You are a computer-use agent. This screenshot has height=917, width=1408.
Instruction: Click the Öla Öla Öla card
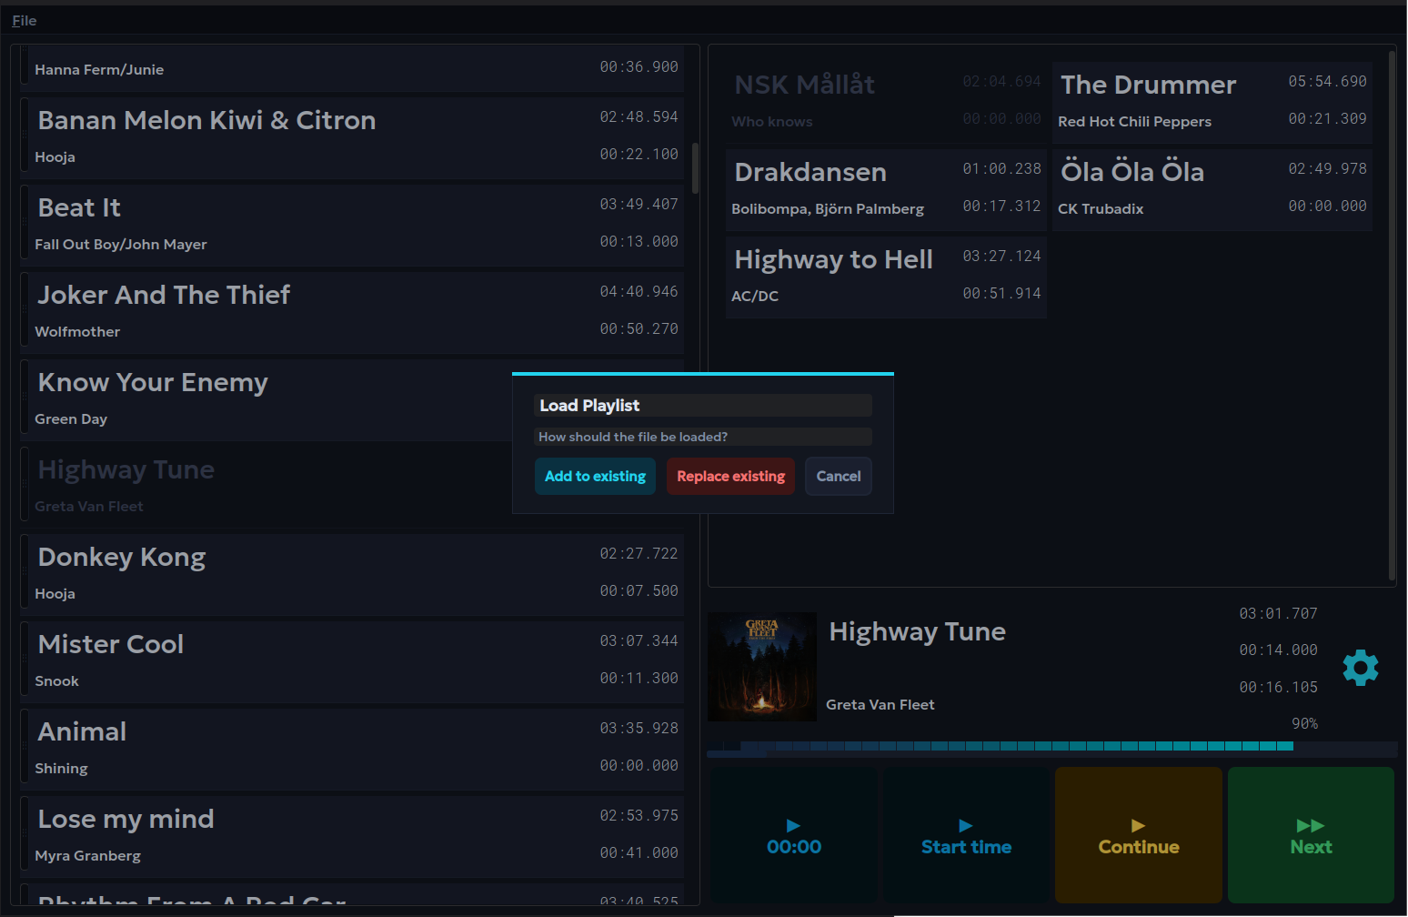1212,190
